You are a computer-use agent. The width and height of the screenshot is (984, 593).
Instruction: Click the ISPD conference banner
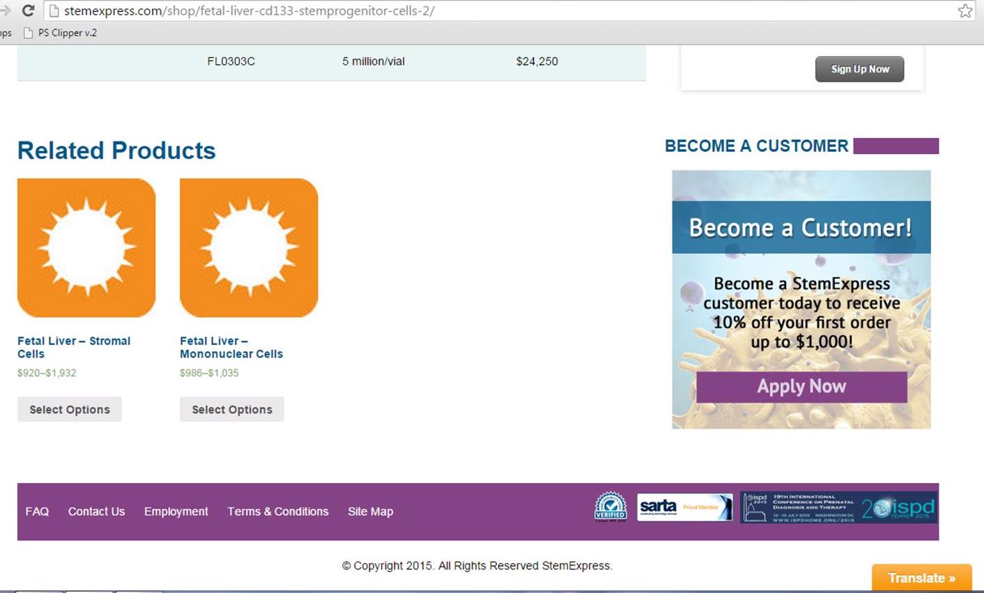click(838, 507)
